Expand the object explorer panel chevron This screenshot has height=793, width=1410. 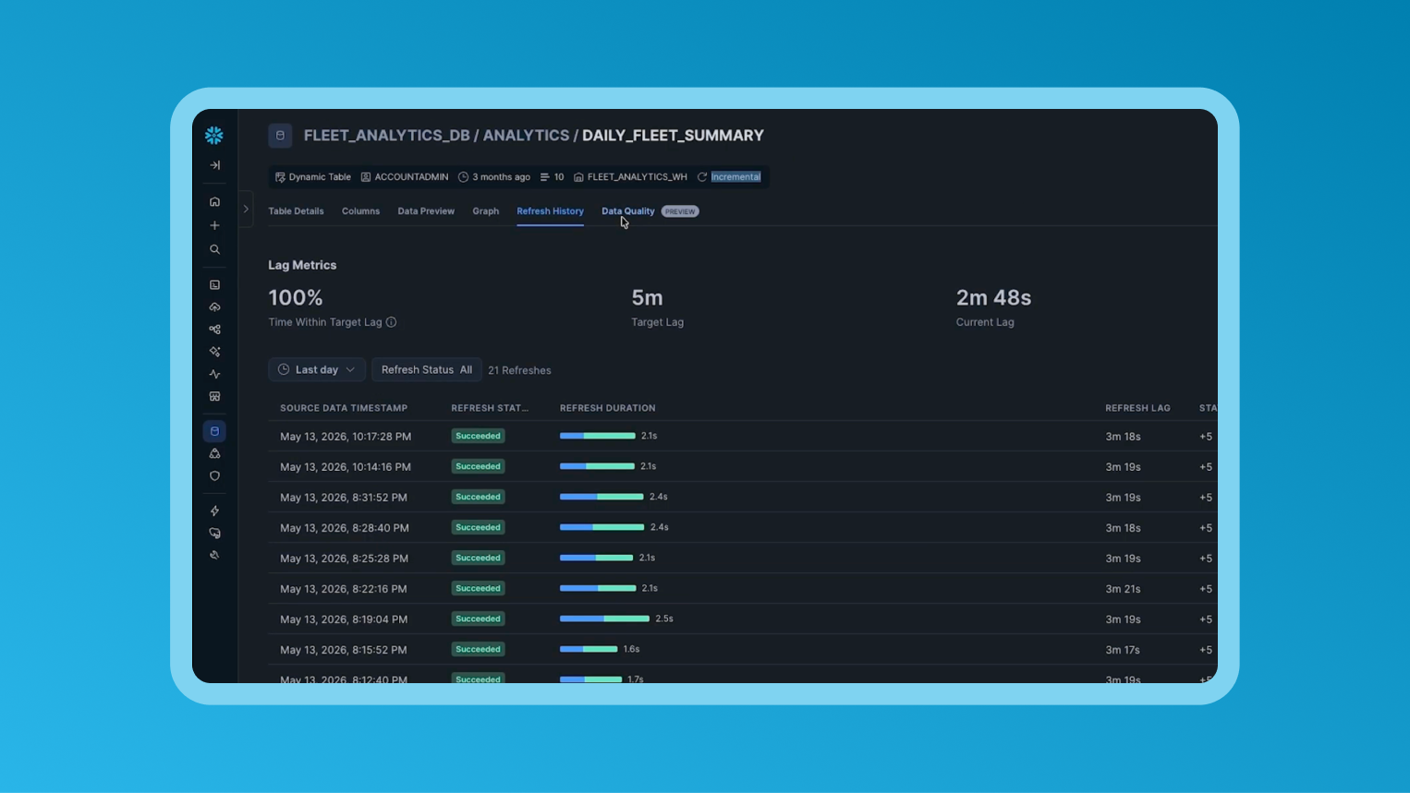point(246,210)
